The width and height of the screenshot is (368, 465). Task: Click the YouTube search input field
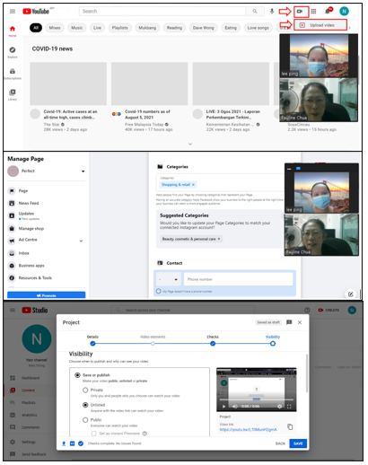click(162, 12)
